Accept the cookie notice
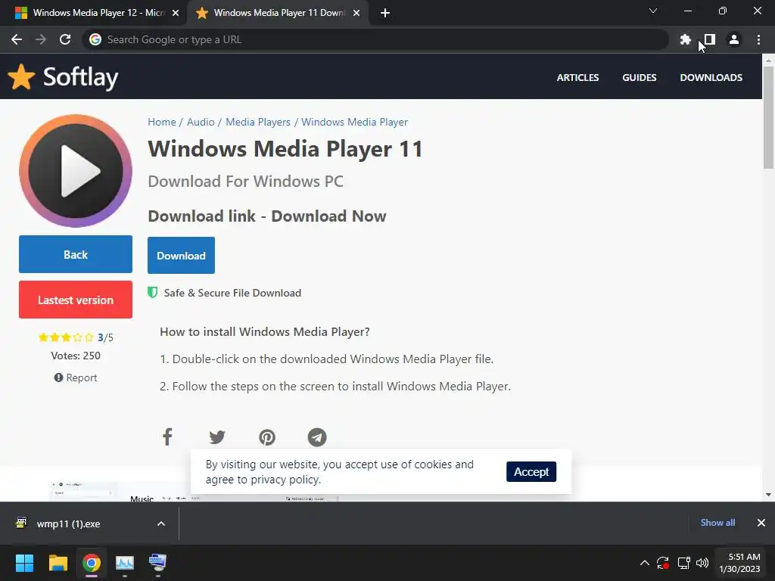 [x=531, y=472]
